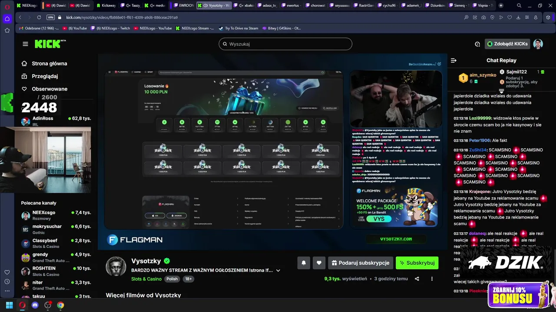Open the Opera sidebar history clock icon
This screenshot has width=556, height=312.
pos(7,281)
